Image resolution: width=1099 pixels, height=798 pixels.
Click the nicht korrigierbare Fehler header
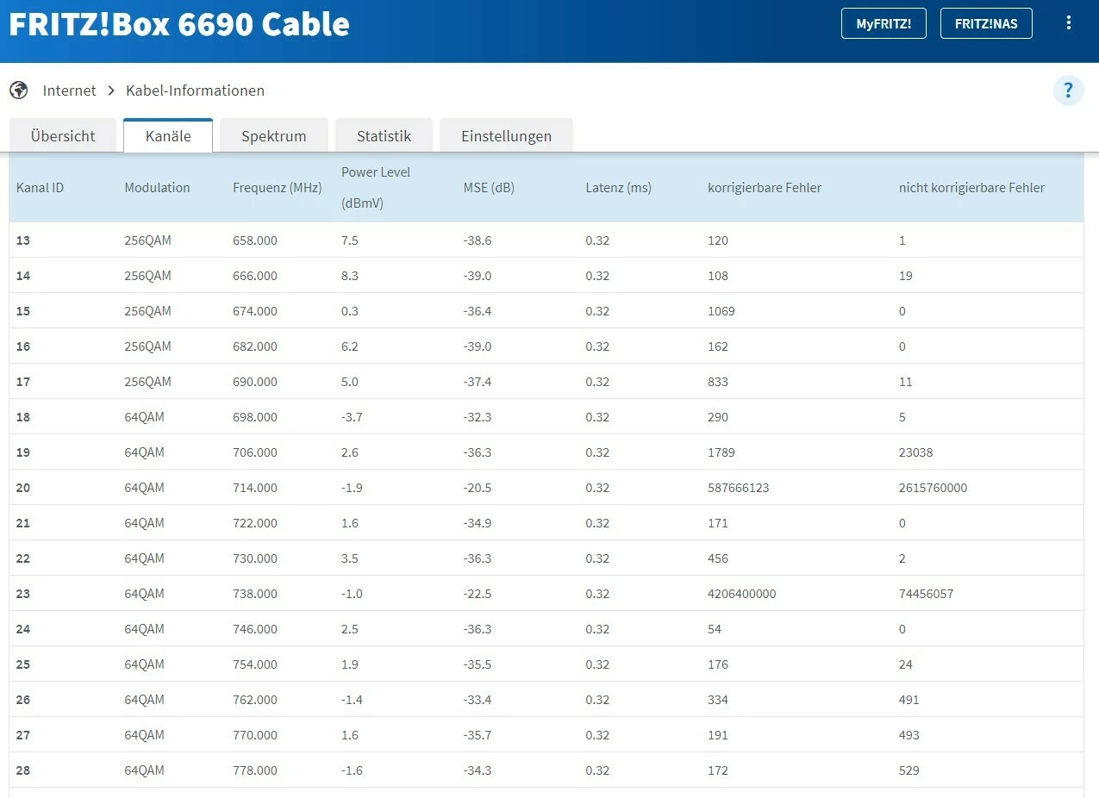pyautogui.click(x=971, y=188)
